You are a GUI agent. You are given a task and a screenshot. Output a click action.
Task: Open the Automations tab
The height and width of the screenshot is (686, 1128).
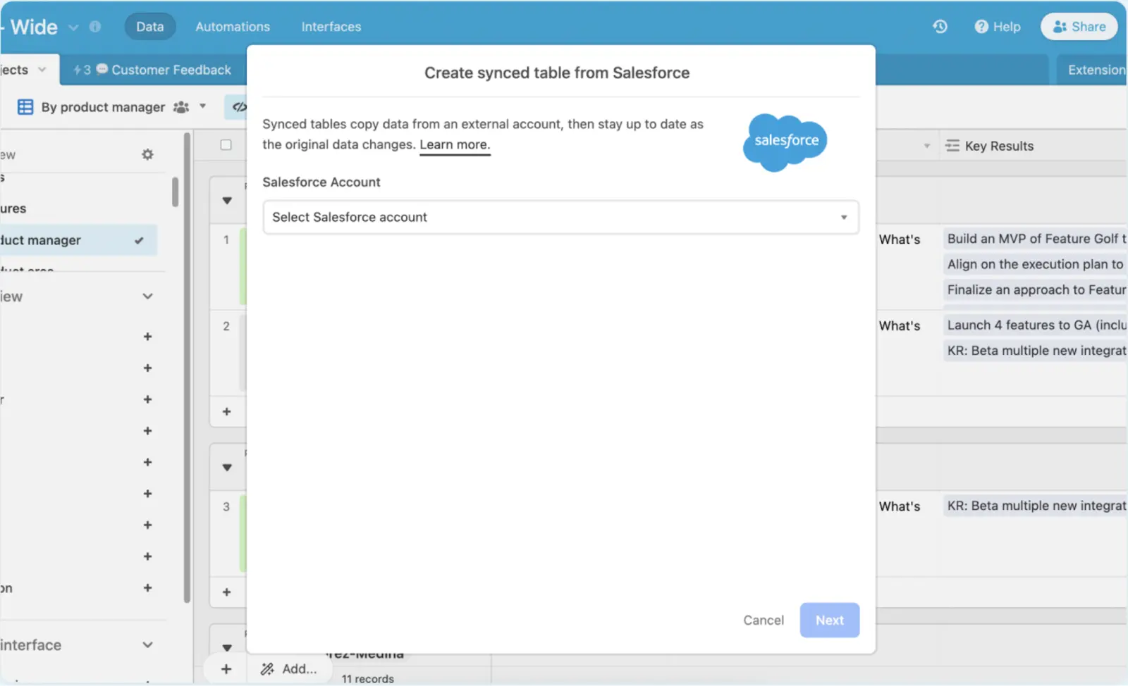pos(233,27)
